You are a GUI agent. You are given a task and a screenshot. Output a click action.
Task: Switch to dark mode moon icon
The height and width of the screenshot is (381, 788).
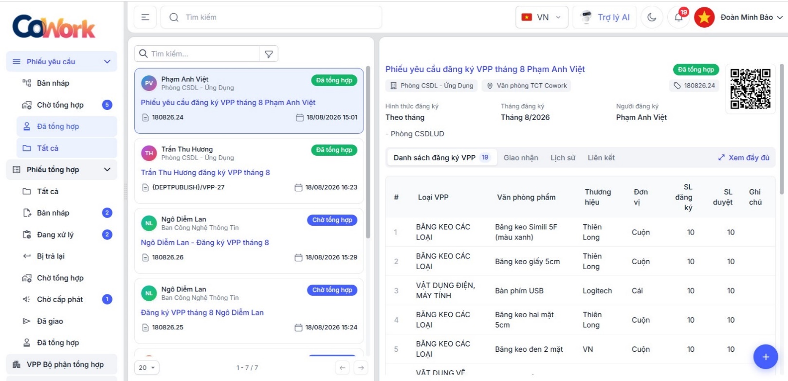point(652,18)
